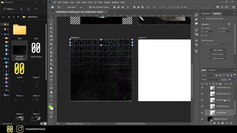Go back in Explorer MATERIALS window
Screen dimensions: 237x133
3,17
